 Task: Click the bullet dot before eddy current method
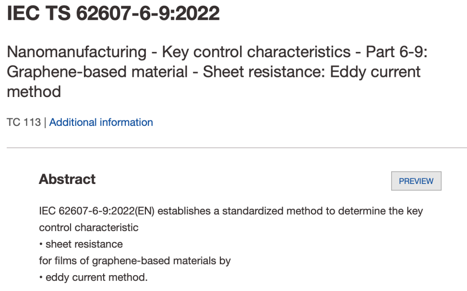point(41,278)
